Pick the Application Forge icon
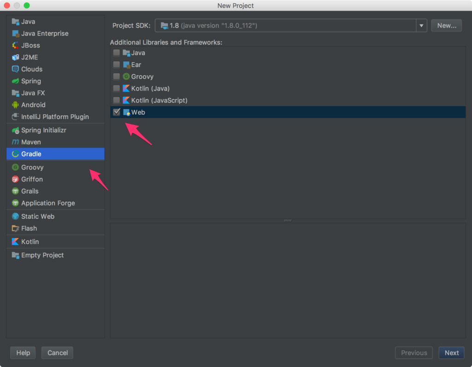 point(15,203)
